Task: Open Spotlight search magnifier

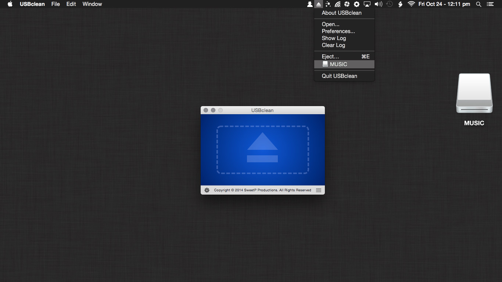Action: [x=478, y=4]
